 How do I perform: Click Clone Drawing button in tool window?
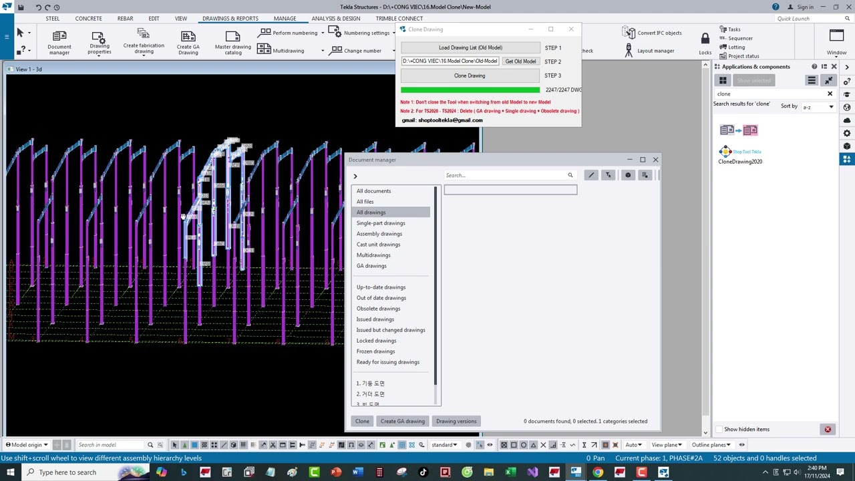coord(470,75)
